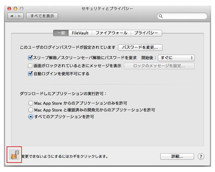Switch to the FileVault tab

coord(80,33)
